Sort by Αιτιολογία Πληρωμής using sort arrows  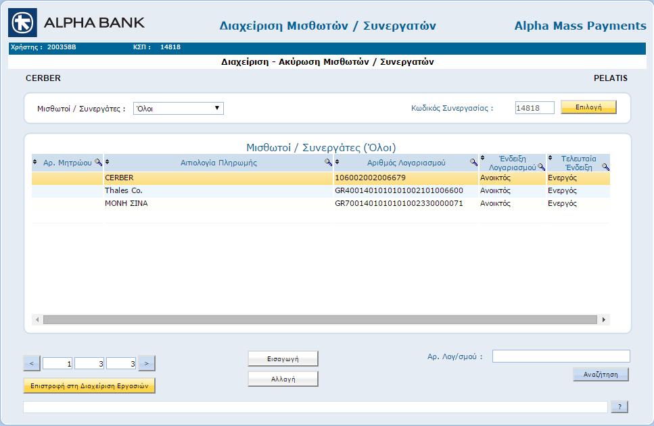coord(107,162)
